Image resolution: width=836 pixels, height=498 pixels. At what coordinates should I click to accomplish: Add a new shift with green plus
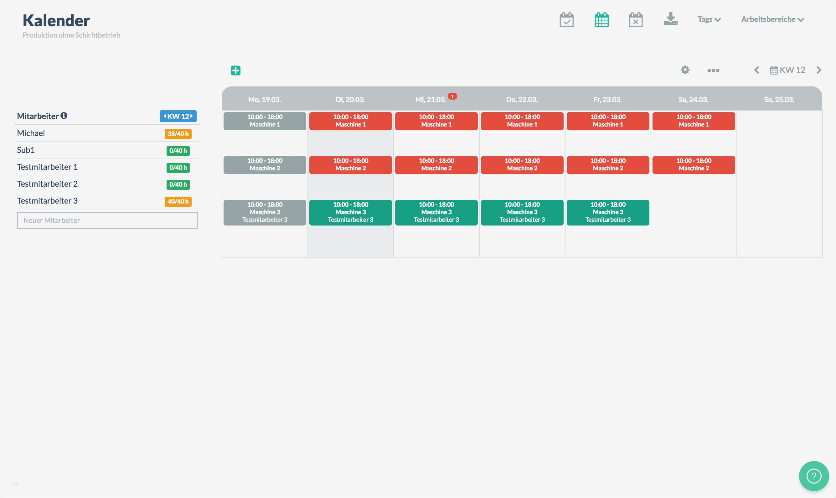235,70
